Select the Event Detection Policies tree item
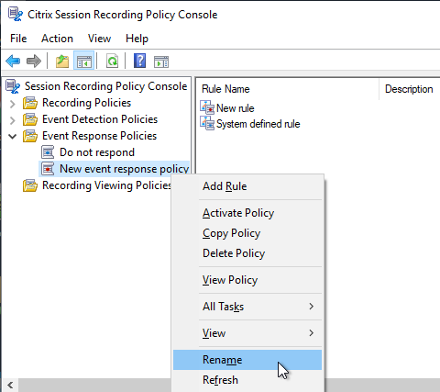 pos(100,119)
